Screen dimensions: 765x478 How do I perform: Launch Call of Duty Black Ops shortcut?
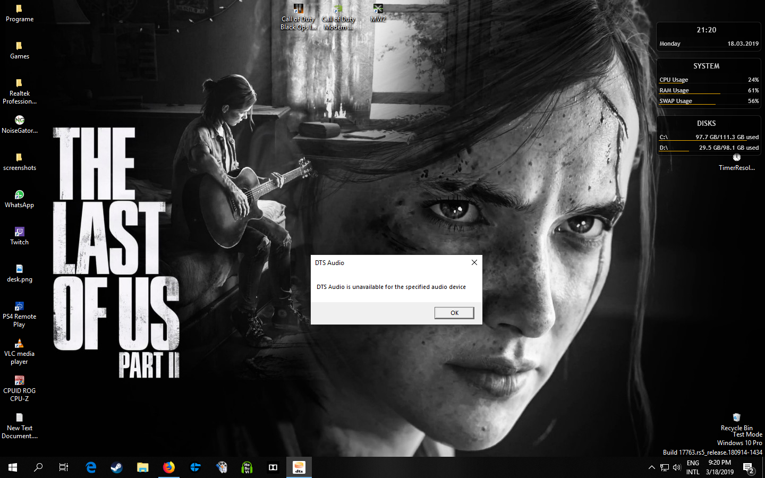click(x=298, y=17)
